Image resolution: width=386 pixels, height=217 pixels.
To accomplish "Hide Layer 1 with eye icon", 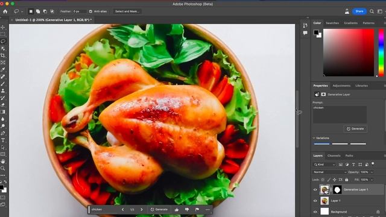I will [x=315, y=201].
